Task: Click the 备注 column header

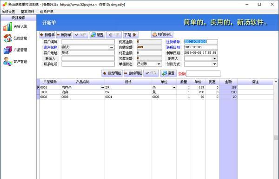Action: pos(255,82)
